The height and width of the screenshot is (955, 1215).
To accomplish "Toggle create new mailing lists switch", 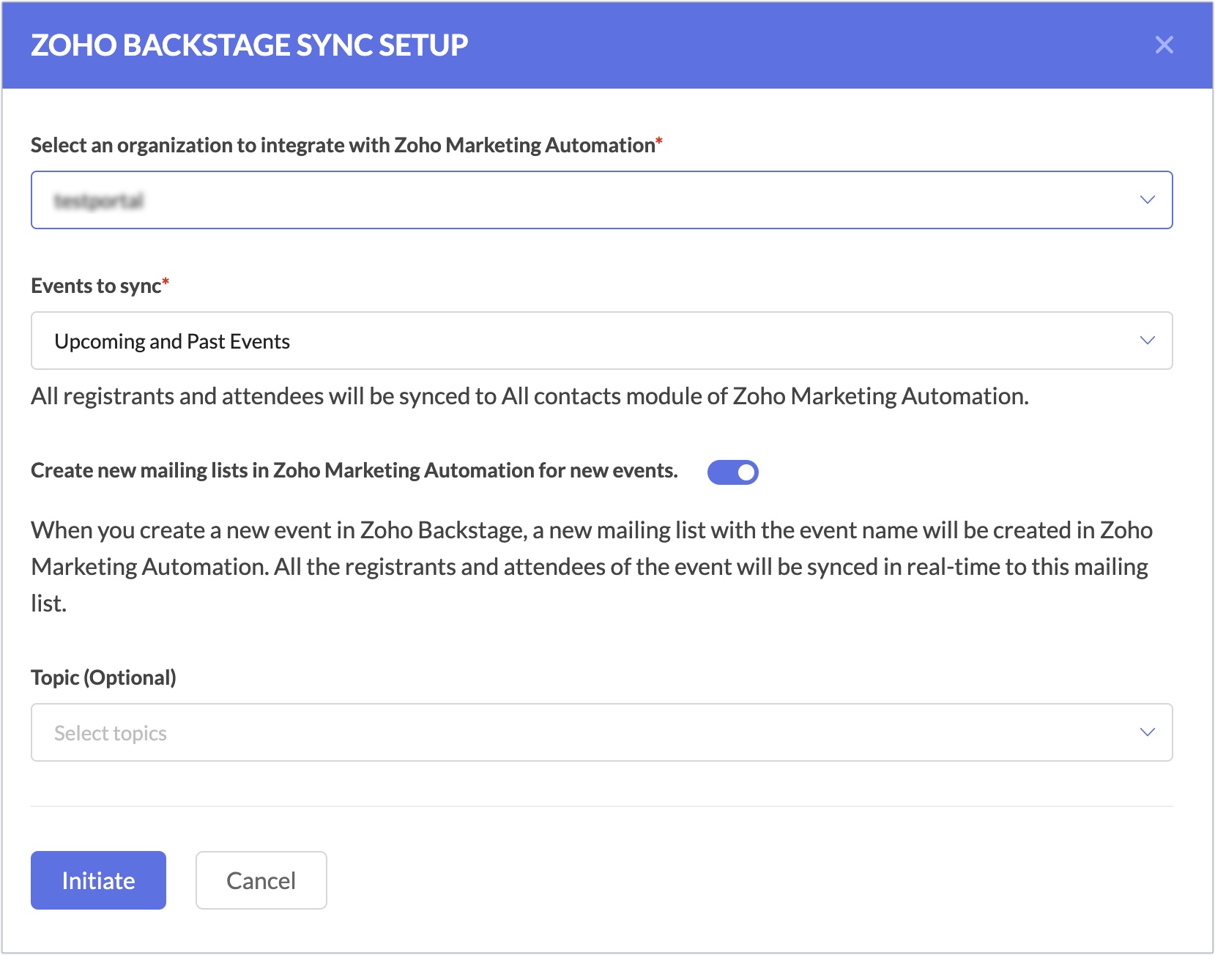I will coord(732,472).
